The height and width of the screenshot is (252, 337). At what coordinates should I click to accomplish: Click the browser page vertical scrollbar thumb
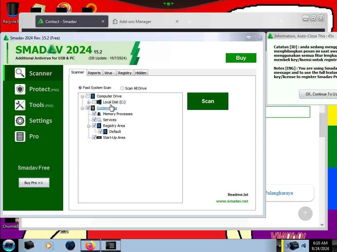pos(322,125)
